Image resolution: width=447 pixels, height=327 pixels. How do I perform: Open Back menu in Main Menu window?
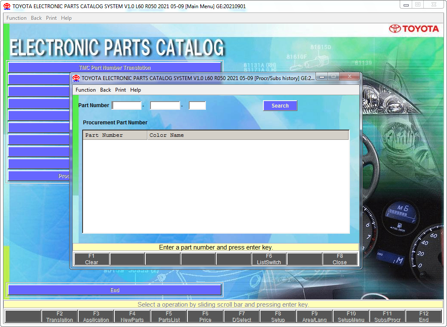[x=36, y=18]
